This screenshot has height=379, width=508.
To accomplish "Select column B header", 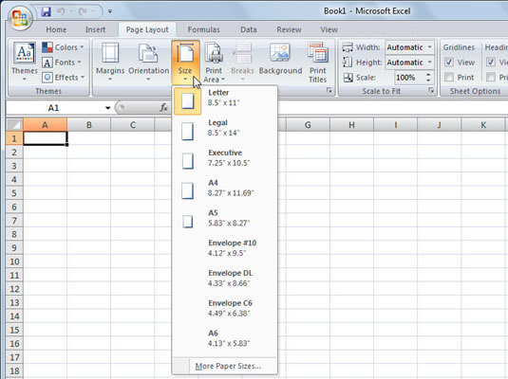I will click(88, 125).
